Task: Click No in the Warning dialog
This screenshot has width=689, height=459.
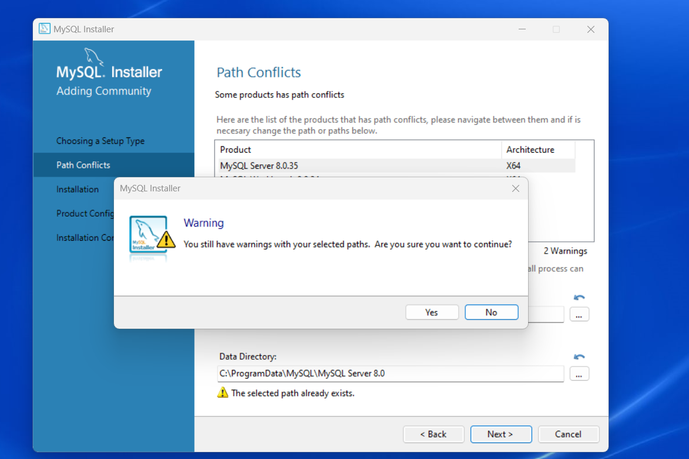Action: click(491, 312)
